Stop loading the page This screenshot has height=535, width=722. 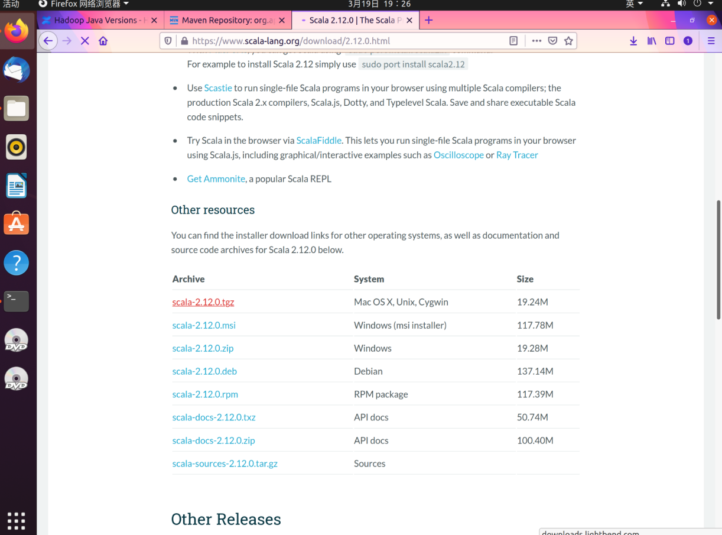(84, 41)
